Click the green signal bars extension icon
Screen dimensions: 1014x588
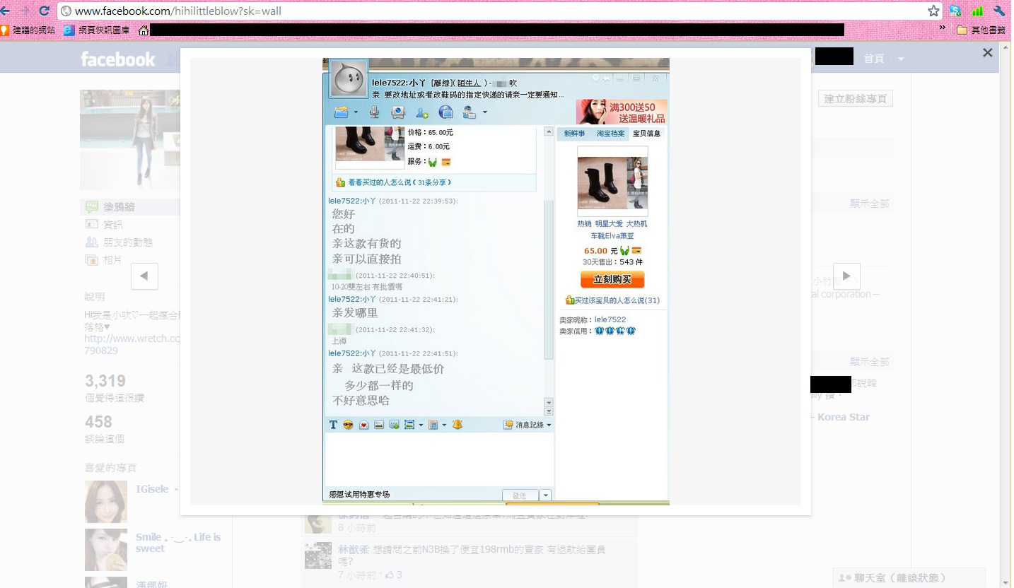pyautogui.click(x=978, y=11)
